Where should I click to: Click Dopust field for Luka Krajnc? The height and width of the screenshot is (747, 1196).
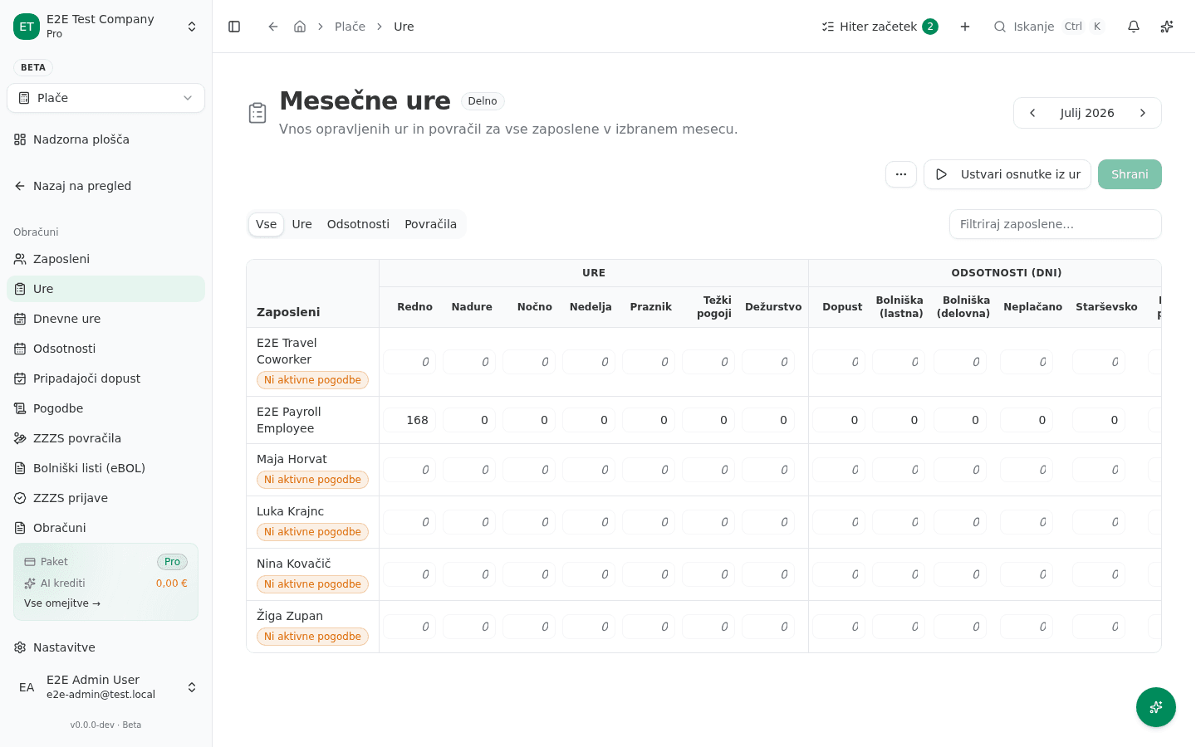[x=839, y=522]
